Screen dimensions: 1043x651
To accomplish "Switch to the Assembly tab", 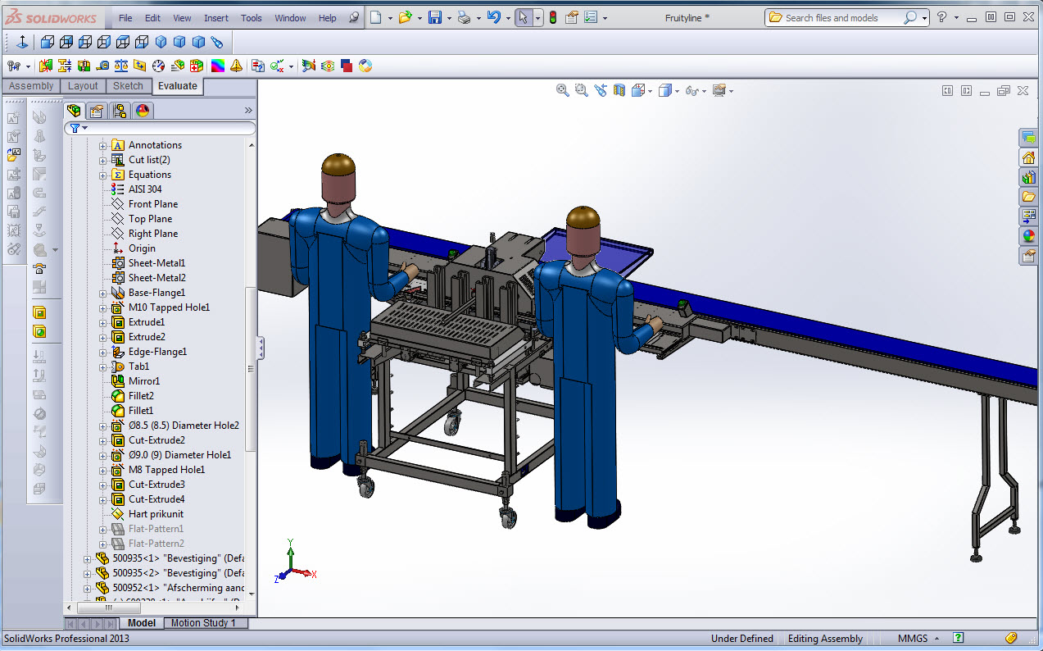I will 31,86.
